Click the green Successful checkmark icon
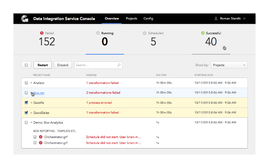The width and height of the screenshot is (269, 168). (203, 33)
